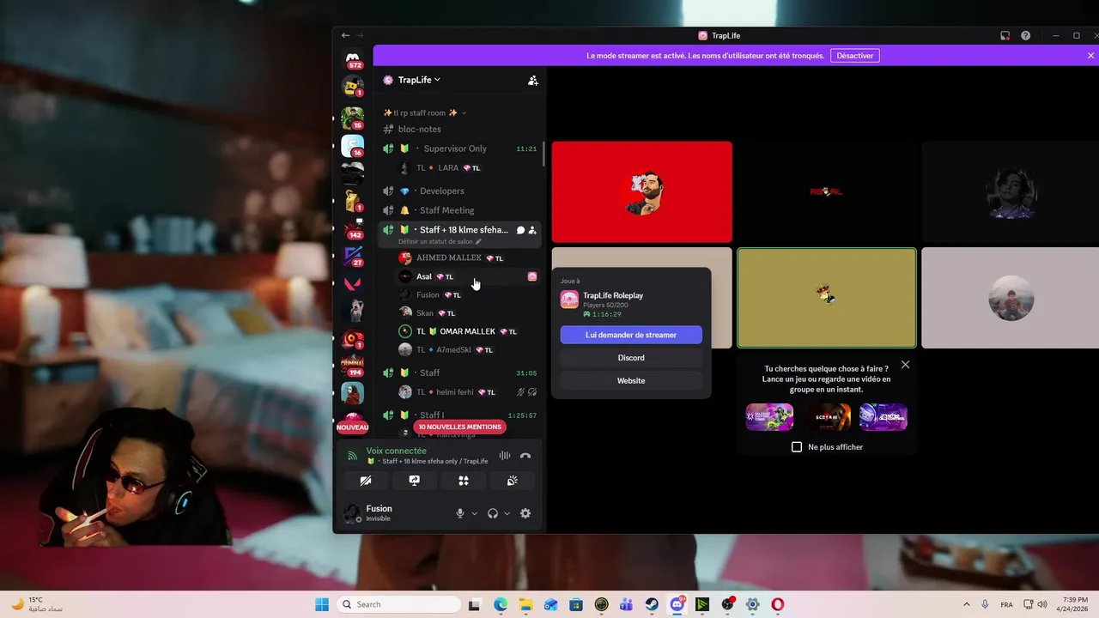Open microphone input options arrow

[474, 513]
